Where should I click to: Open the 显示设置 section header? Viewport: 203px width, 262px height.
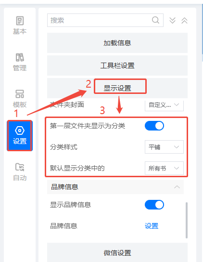tap(117, 88)
